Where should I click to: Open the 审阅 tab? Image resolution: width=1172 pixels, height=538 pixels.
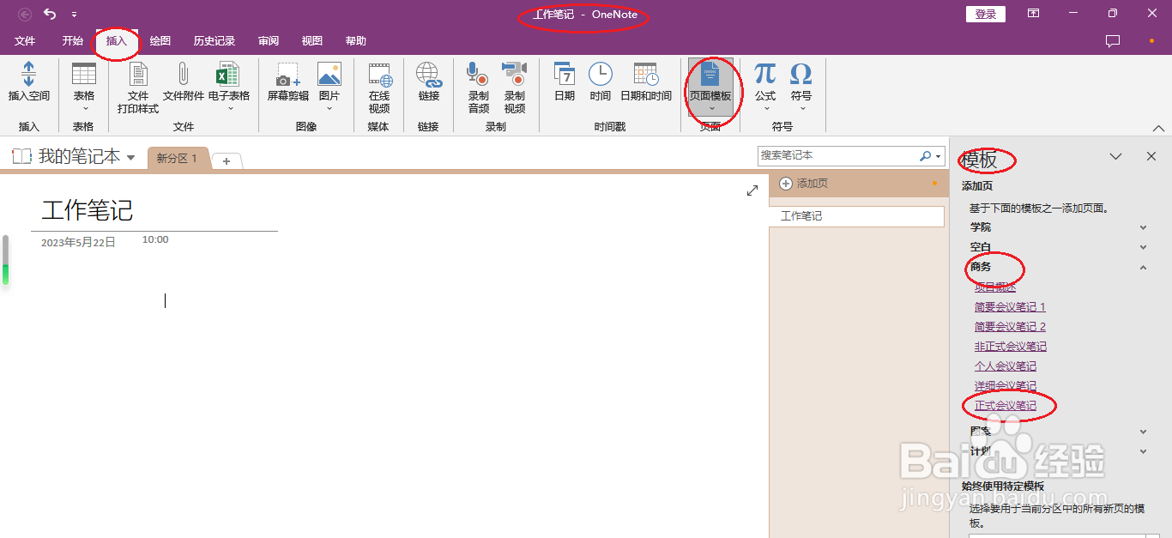point(269,41)
